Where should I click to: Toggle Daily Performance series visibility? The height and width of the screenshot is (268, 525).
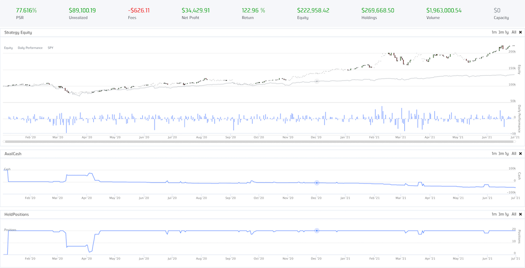(x=30, y=48)
